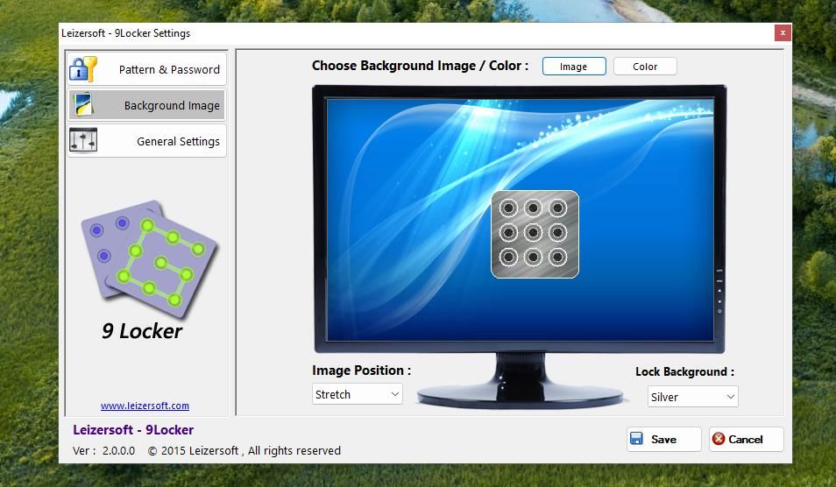The image size is (836, 487).
Task: Click the General Settings sliders icon
Action: (83, 140)
